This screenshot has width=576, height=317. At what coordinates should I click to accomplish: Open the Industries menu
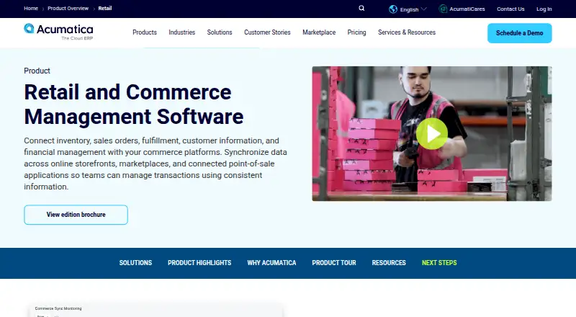click(182, 32)
